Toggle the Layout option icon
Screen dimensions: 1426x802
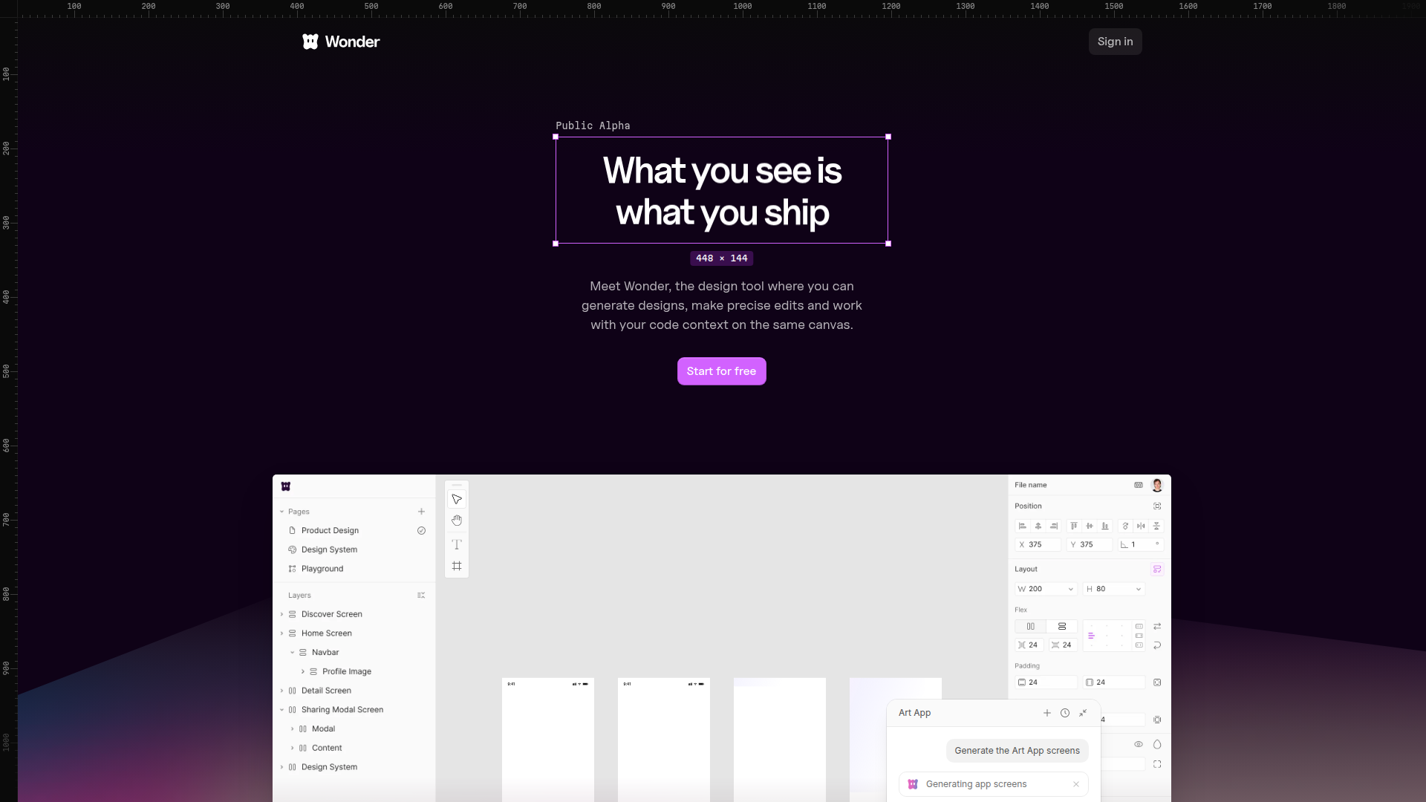[1157, 570]
